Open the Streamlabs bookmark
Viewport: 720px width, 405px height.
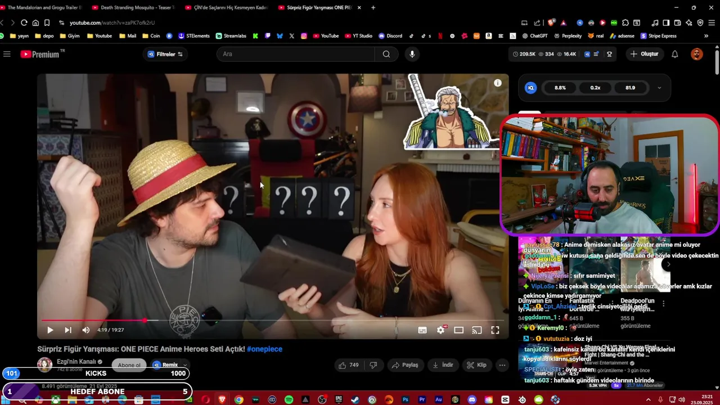pyautogui.click(x=231, y=36)
